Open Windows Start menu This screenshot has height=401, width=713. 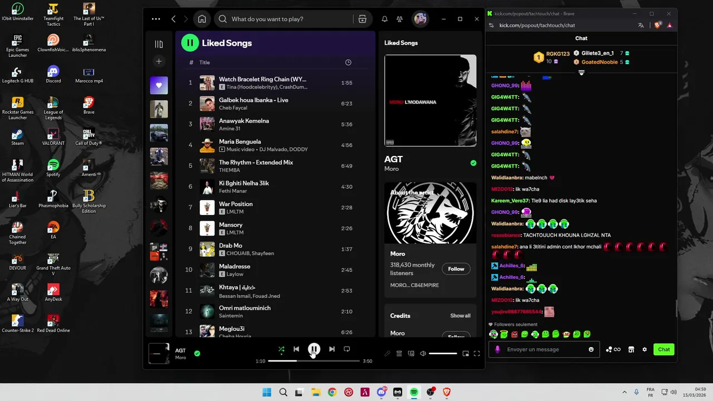pos(267,392)
